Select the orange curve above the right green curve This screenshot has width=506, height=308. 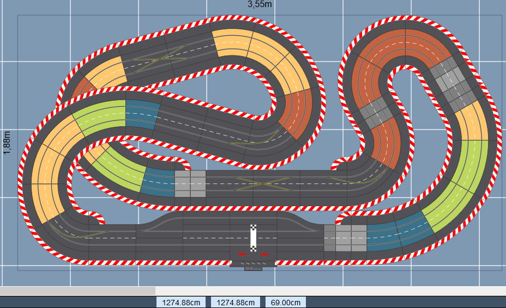pyautogui.click(x=473, y=122)
